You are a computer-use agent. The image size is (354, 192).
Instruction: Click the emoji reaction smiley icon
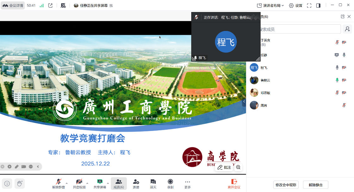[x=7, y=183]
